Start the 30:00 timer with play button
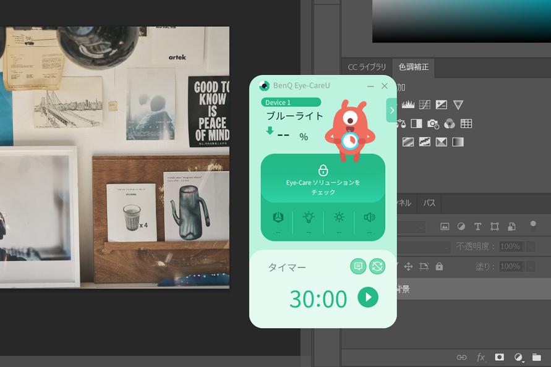This screenshot has width=551, height=367. (368, 297)
